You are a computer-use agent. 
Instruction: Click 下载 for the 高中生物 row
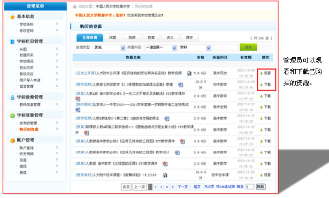point(265,107)
